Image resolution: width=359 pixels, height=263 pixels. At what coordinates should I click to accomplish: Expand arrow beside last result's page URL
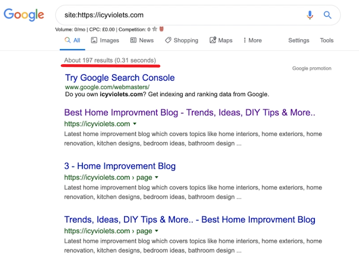click(x=156, y=231)
